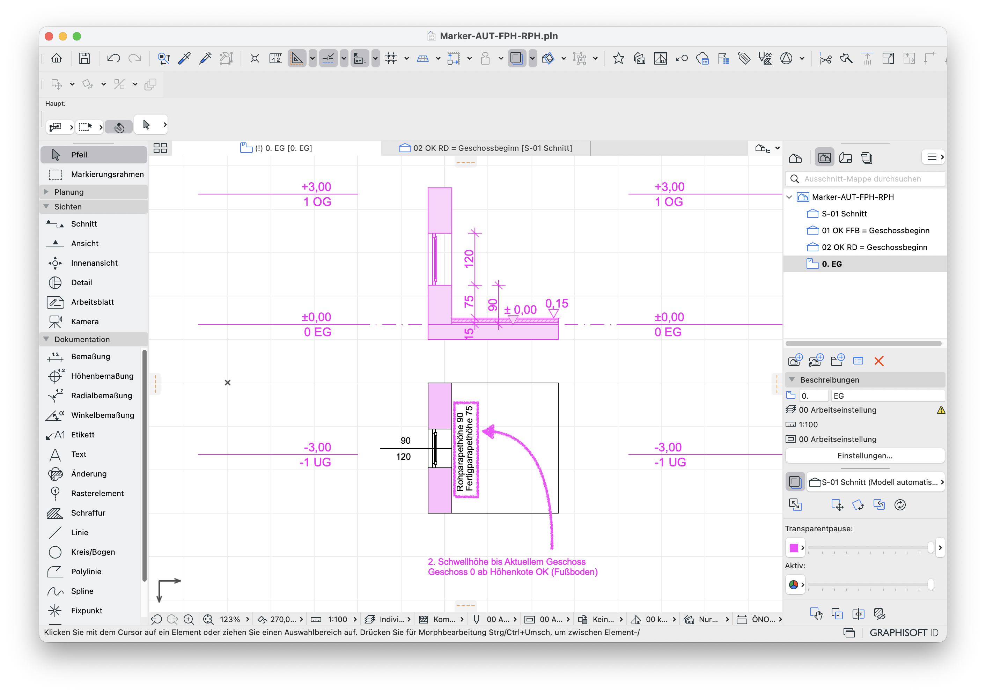The width and height of the screenshot is (986, 694).
Task: Click the eyedropper pick-up parameters icon
Action: click(x=184, y=58)
